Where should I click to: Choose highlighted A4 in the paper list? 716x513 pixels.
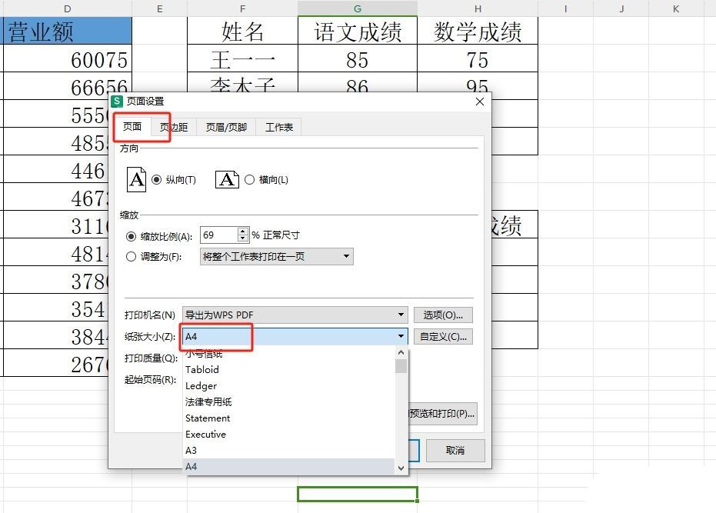pyautogui.click(x=288, y=466)
